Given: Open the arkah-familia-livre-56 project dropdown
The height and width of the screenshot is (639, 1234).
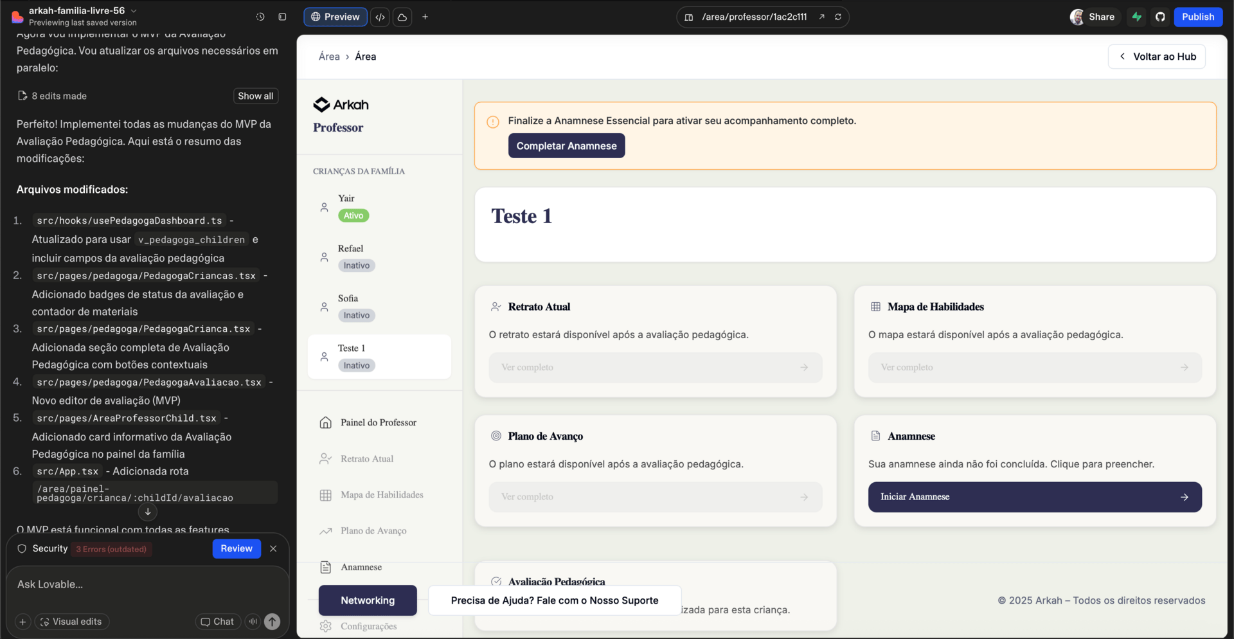Looking at the screenshot, I should pos(83,10).
